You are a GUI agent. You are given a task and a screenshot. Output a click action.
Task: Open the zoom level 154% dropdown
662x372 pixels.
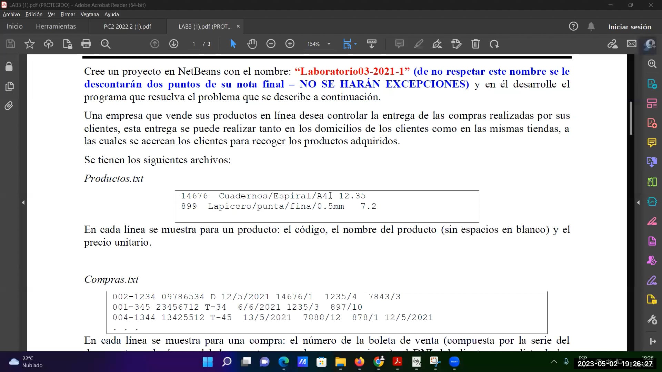click(329, 44)
